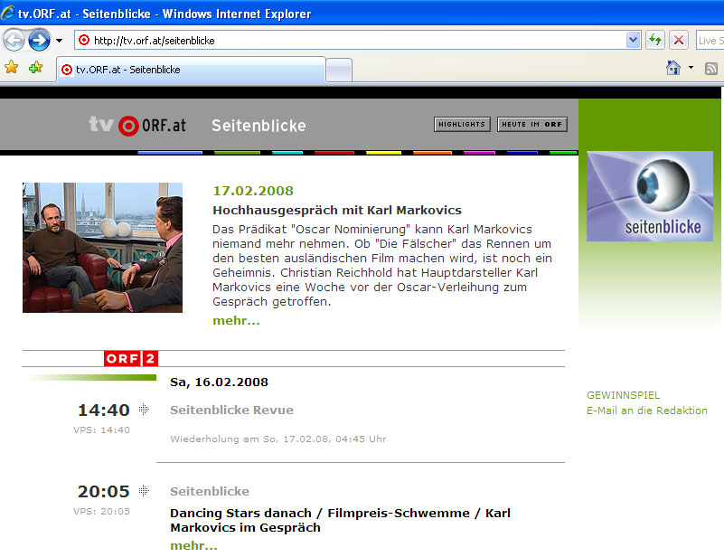Screen dimensions: 724x557
Task: Go to the Home page via house icon
Action: tap(672, 68)
